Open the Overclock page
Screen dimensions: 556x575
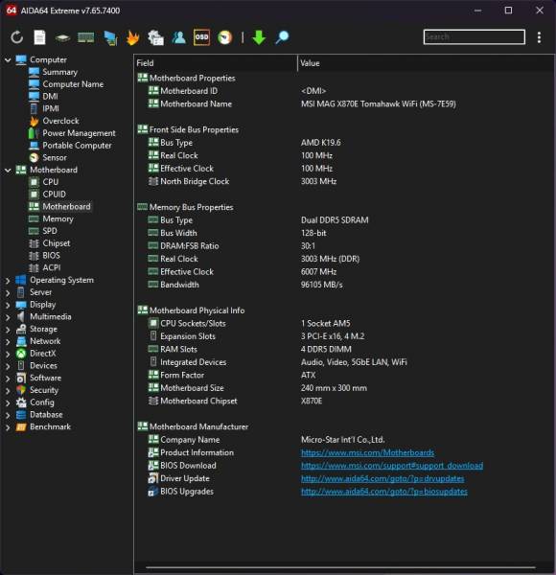(60, 121)
